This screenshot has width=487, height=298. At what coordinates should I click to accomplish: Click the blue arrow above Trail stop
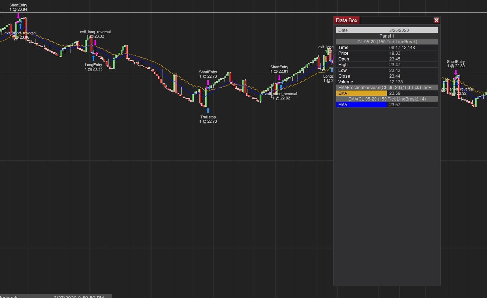208,110
